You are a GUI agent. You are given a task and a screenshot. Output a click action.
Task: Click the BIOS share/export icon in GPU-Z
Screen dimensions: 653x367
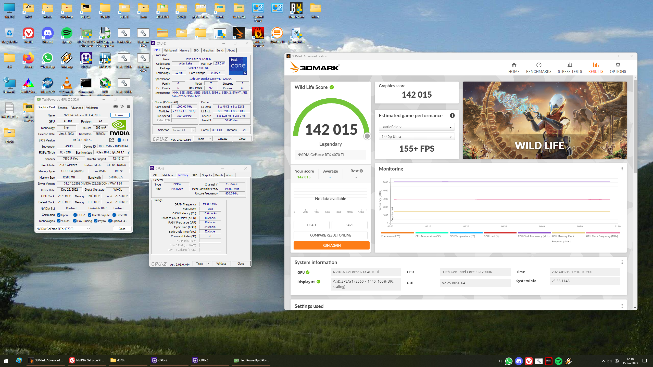(112, 140)
